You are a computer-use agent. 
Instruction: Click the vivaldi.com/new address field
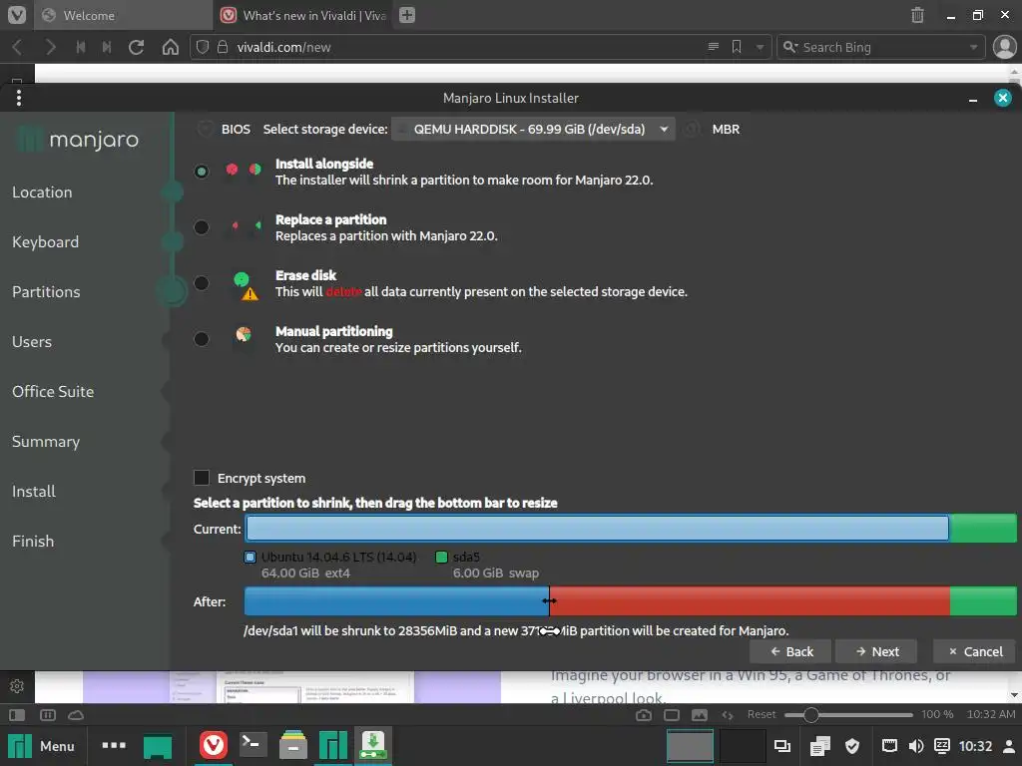point(469,47)
